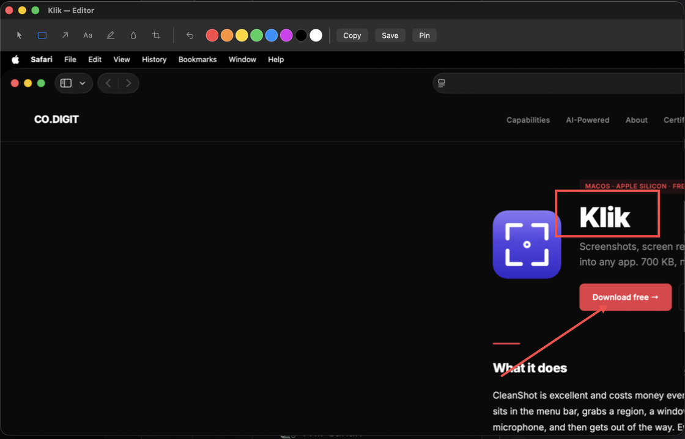Pick the yellow color swatch
The image size is (685, 439).
pyautogui.click(x=242, y=35)
